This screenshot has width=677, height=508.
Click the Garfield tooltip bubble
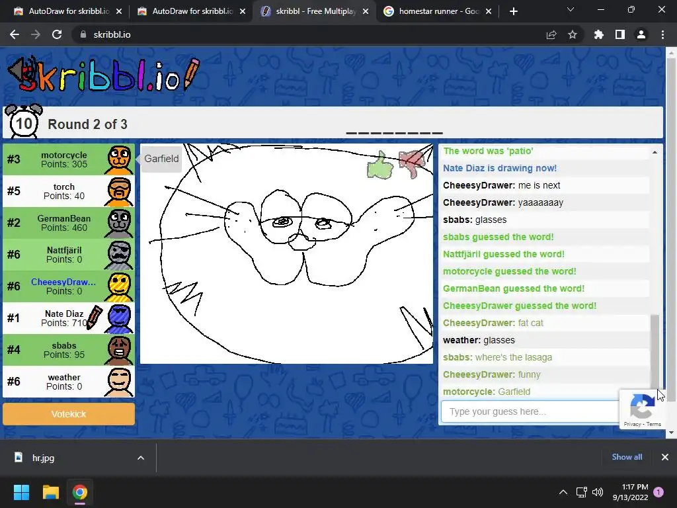pyautogui.click(x=161, y=159)
